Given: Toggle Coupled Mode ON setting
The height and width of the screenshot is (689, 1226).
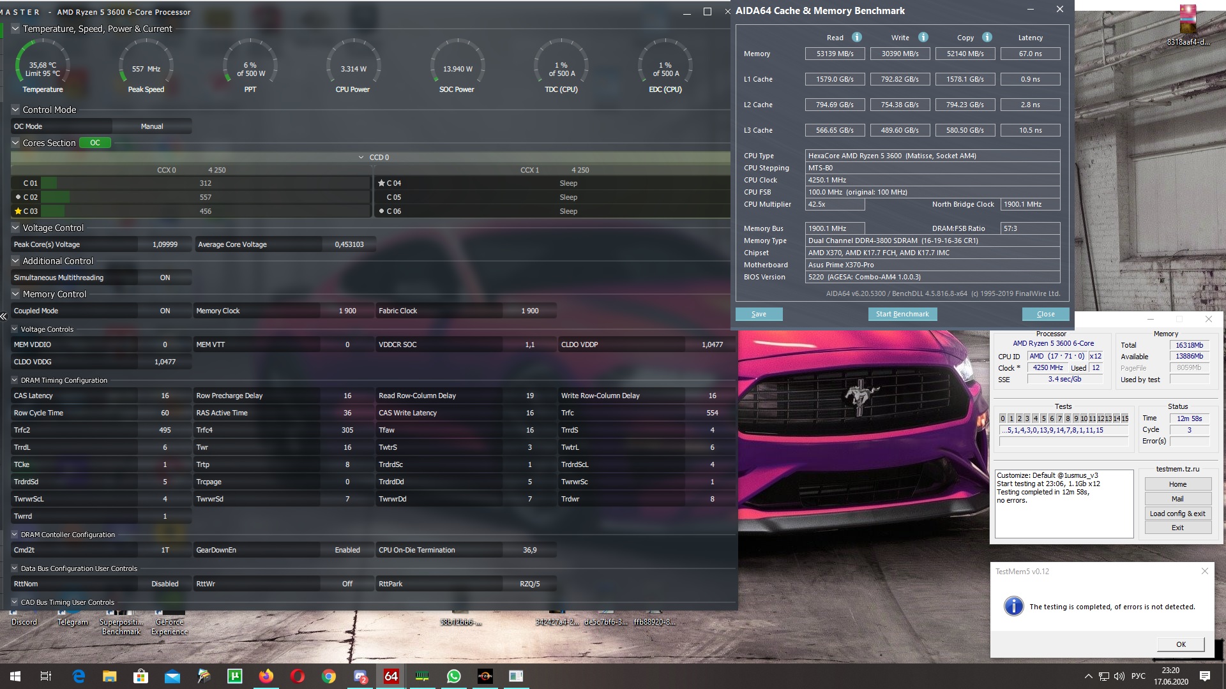Looking at the screenshot, I should (165, 311).
